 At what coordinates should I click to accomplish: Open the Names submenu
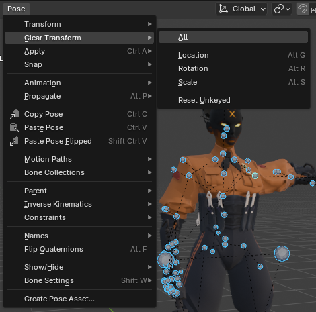point(79,236)
